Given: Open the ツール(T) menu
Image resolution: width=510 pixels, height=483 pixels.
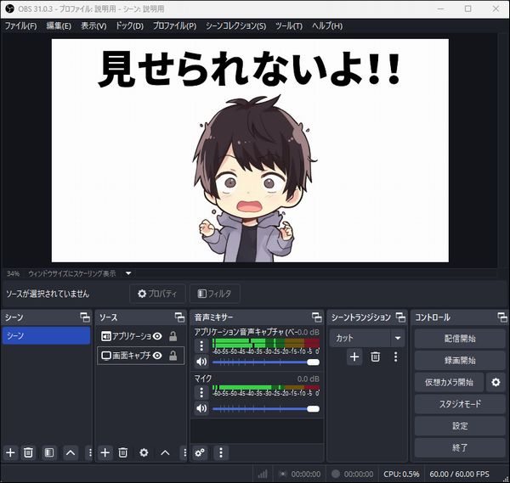Looking at the screenshot, I should coord(289,26).
